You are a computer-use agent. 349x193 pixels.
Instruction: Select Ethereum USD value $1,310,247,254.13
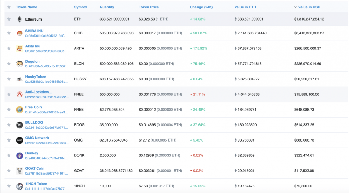[x=309, y=19]
